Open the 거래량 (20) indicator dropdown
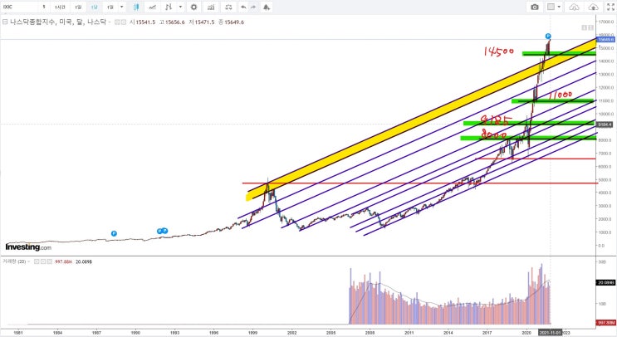Image resolution: width=617 pixels, height=337 pixels. pos(30,261)
